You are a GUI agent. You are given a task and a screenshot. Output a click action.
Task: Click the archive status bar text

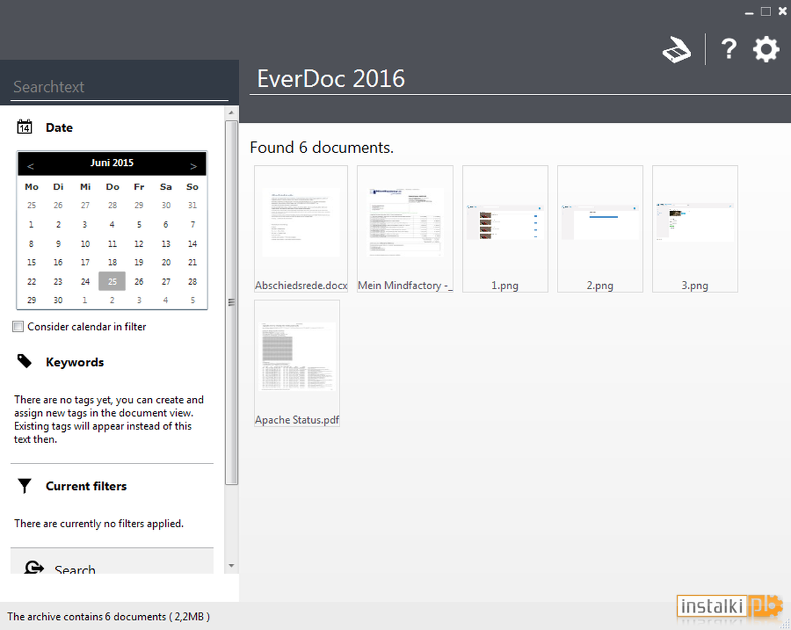(108, 616)
